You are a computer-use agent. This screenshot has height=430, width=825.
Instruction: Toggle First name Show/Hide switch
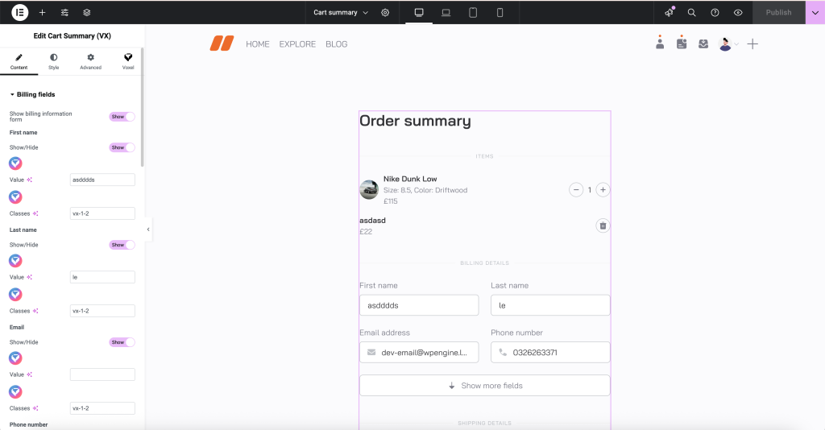click(x=122, y=147)
